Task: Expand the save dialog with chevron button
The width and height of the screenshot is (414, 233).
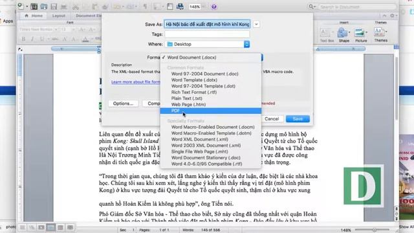Action: pos(256,25)
